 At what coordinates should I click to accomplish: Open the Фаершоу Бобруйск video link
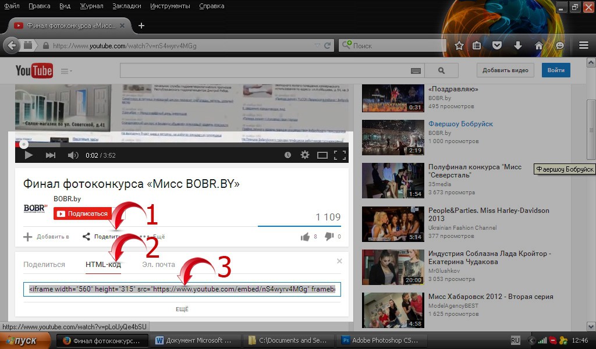(461, 124)
